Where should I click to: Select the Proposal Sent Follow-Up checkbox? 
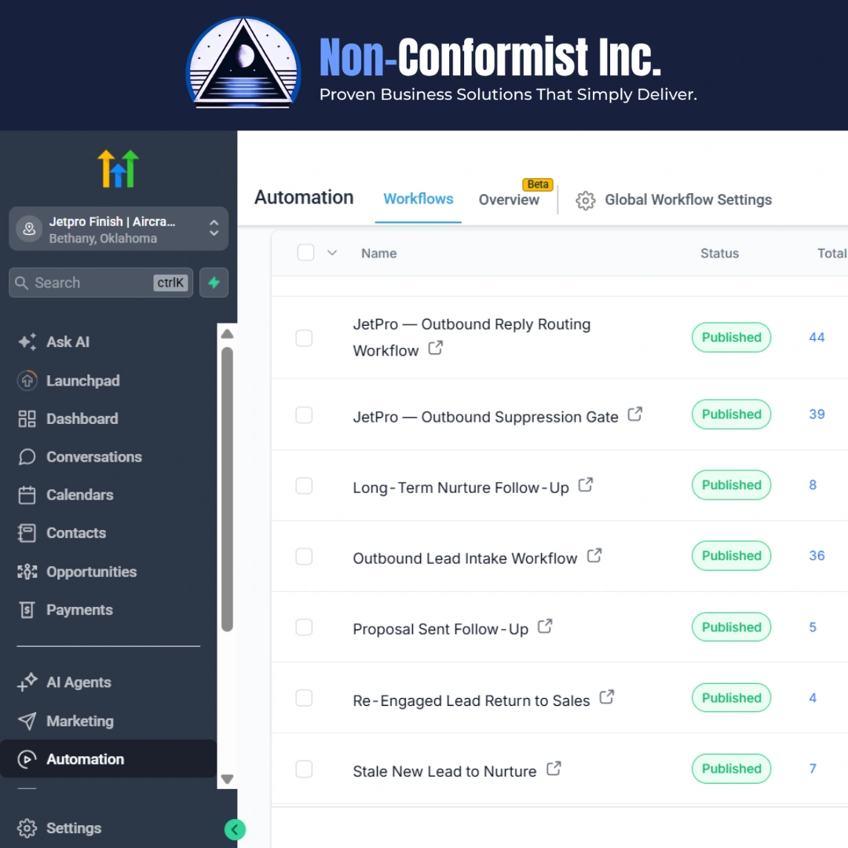pyautogui.click(x=304, y=627)
